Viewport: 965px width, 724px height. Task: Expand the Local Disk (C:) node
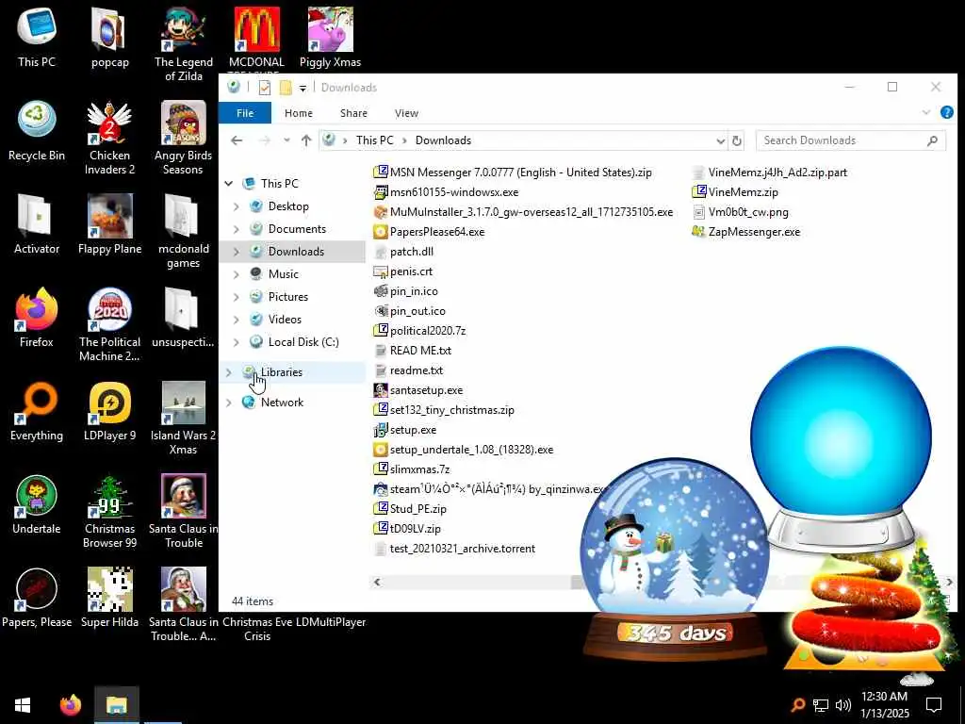237,342
